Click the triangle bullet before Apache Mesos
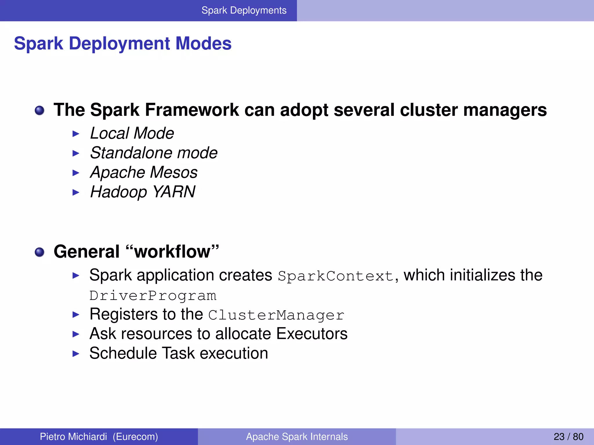Image resolution: width=594 pixels, height=445 pixels. pos(76,173)
